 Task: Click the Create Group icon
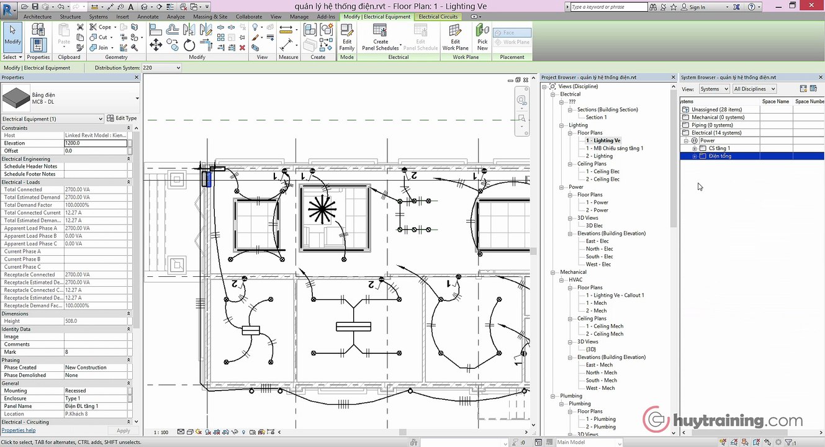point(327,29)
